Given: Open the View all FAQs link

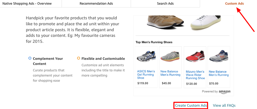Looking at the screenshot, I should point(224,105).
